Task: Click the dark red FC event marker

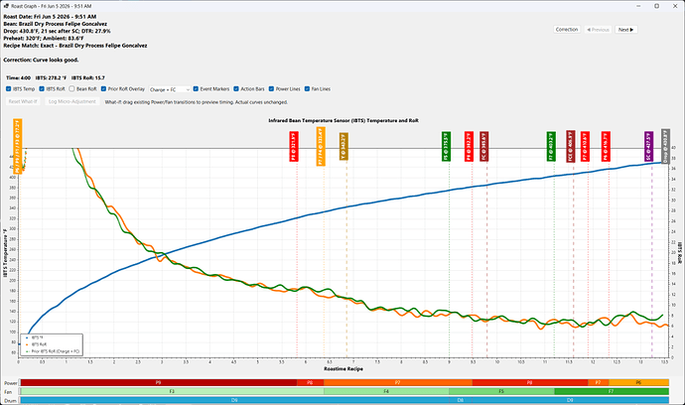Action: coord(483,146)
